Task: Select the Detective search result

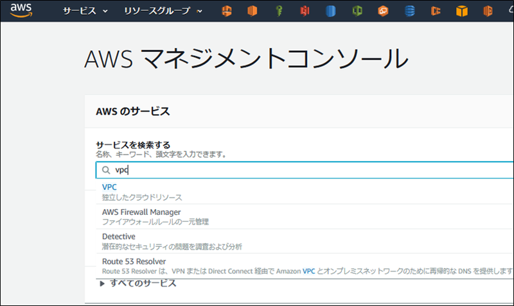Action: click(305, 241)
